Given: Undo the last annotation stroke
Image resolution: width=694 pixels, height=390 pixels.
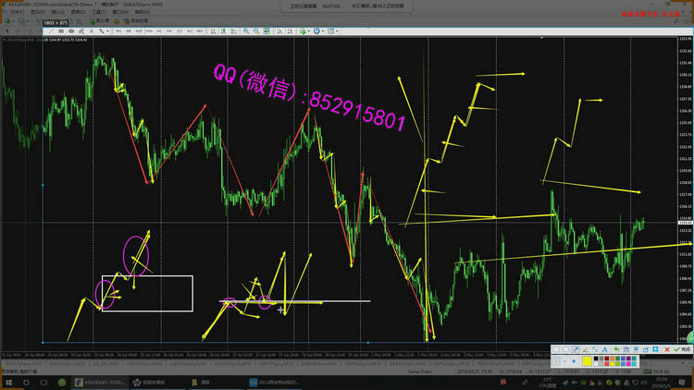Looking at the screenshot, I should [618, 348].
